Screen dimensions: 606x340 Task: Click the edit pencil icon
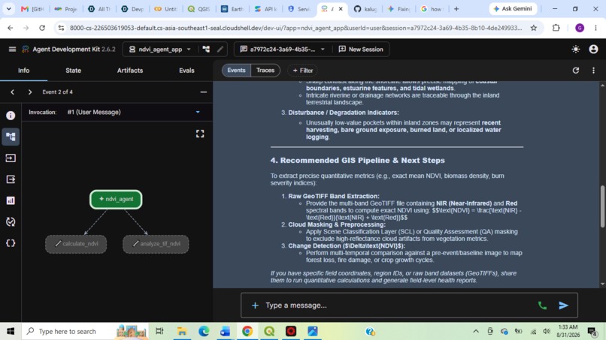pyautogui.click(x=220, y=49)
